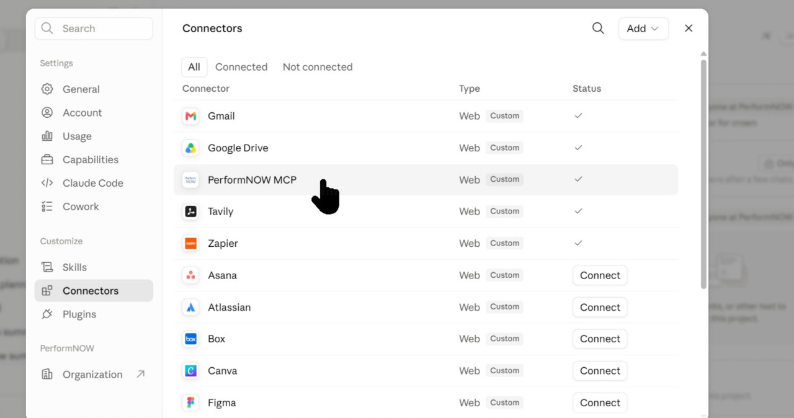Image resolution: width=794 pixels, height=418 pixels.
Task: Switch to the Not connected filter tab
Action: (x=318, y=67)
